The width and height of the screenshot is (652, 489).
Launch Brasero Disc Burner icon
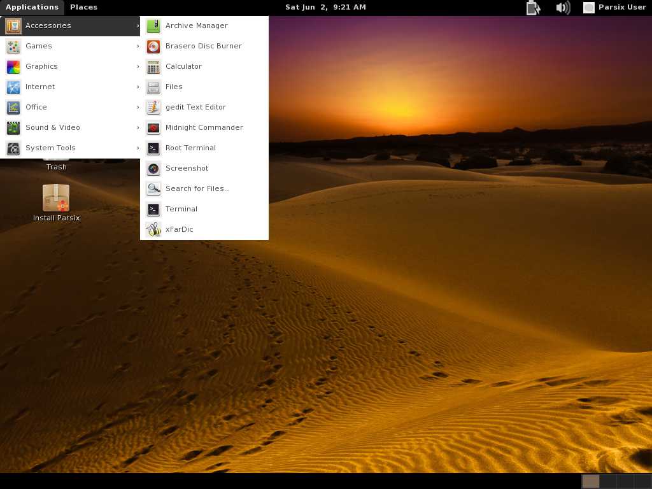click(x=153, y=46)
